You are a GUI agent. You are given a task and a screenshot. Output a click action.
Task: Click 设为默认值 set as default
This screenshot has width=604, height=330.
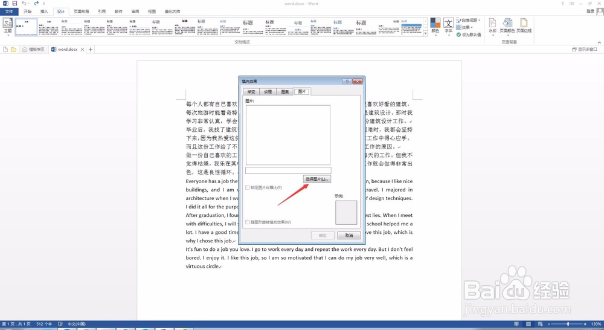pyautogui.click(x=469, y=34)
